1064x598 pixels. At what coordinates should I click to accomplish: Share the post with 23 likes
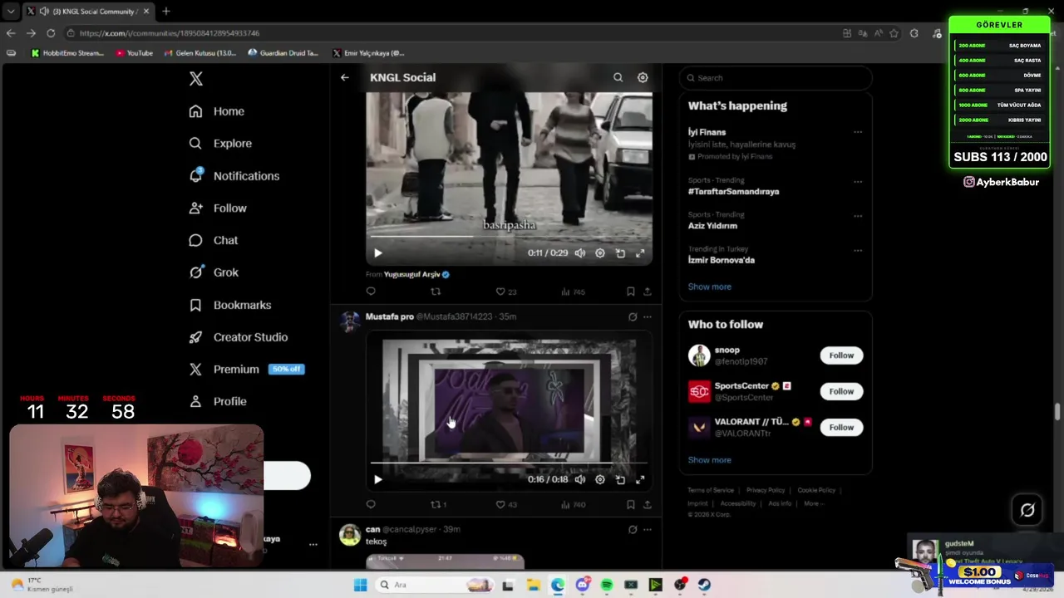tap(648, 292)
